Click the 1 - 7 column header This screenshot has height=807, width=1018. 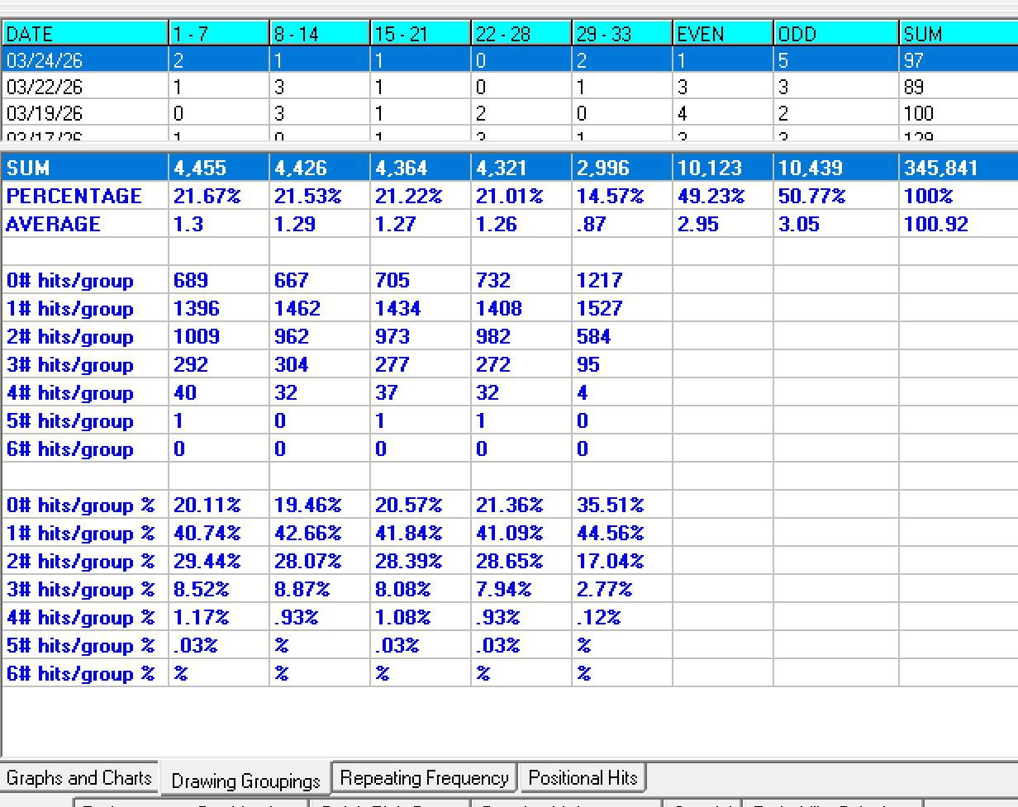[x=219, y=34]
